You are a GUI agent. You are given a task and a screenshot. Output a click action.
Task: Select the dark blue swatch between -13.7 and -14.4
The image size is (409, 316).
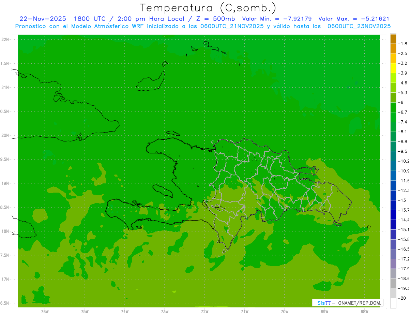(393, 215)
